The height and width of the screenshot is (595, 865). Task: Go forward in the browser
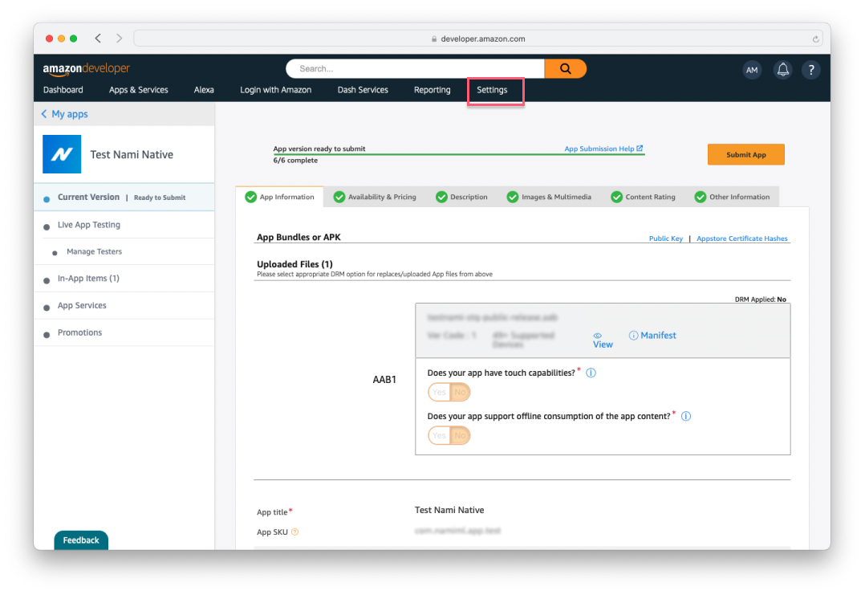pyautogui.click(x=119, y=38)
